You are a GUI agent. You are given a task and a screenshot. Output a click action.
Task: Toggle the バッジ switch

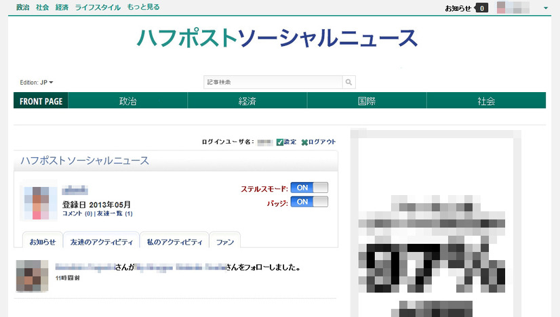pos(309,202)
